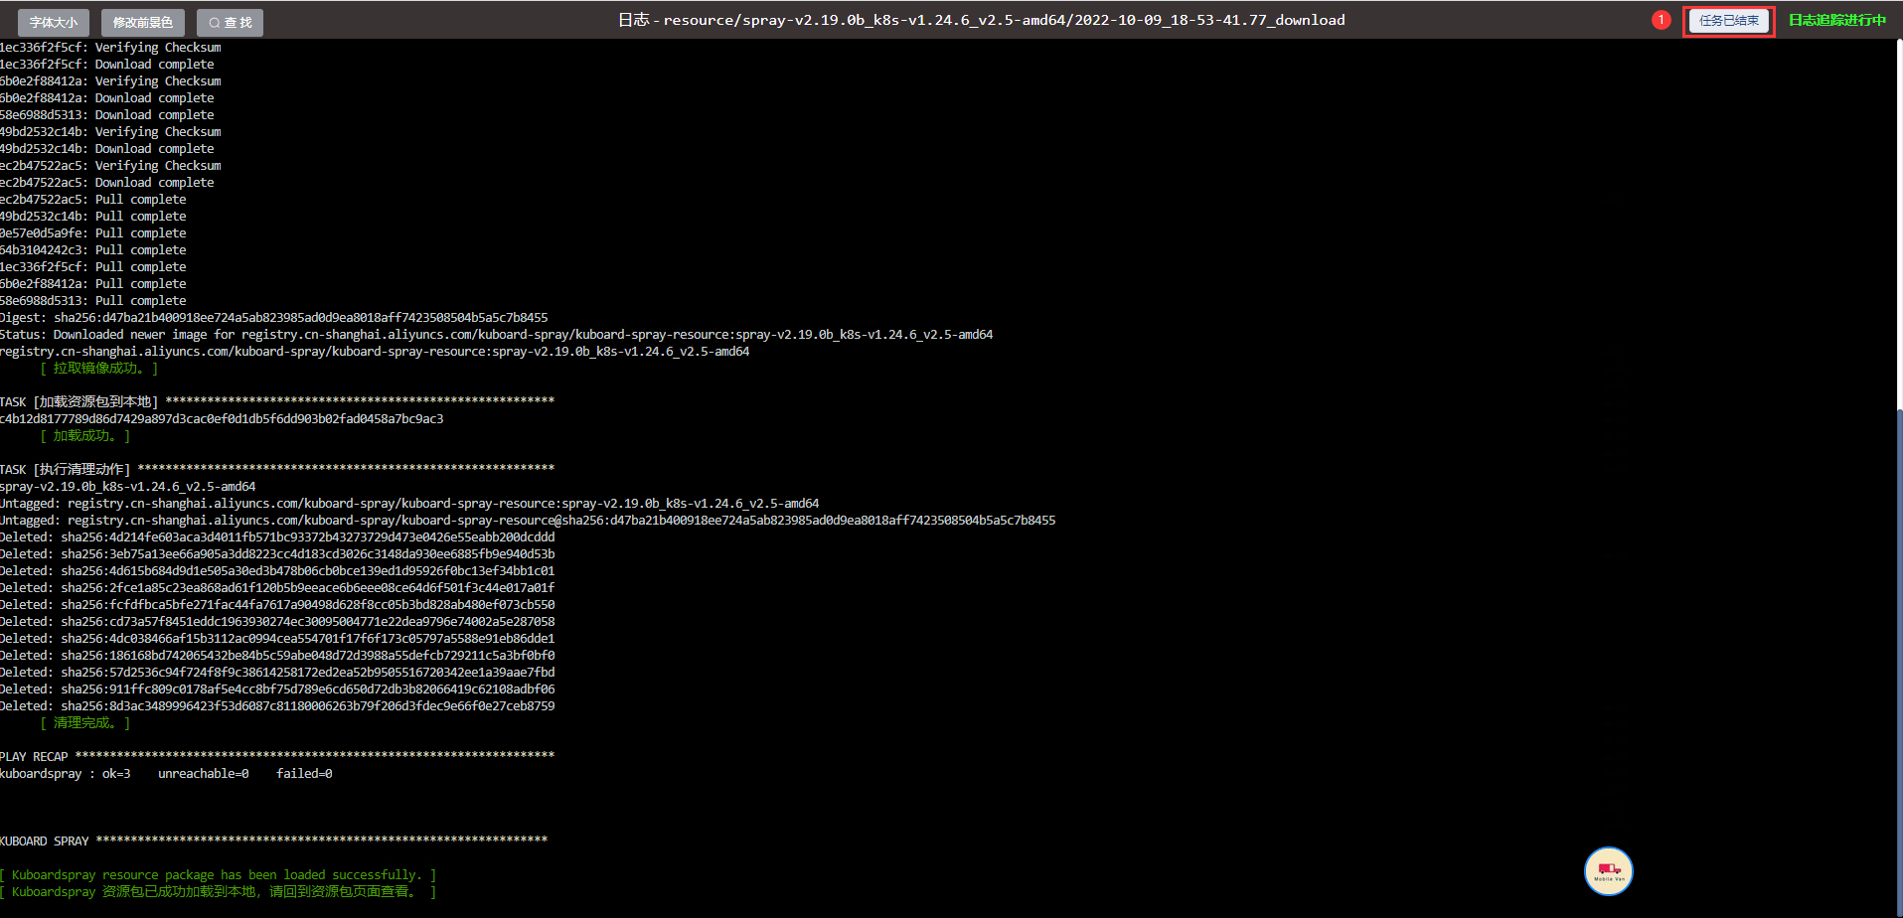Screen dimensions: 1903x918
Task: Open the 查找 search button
Action: (230, 22)
